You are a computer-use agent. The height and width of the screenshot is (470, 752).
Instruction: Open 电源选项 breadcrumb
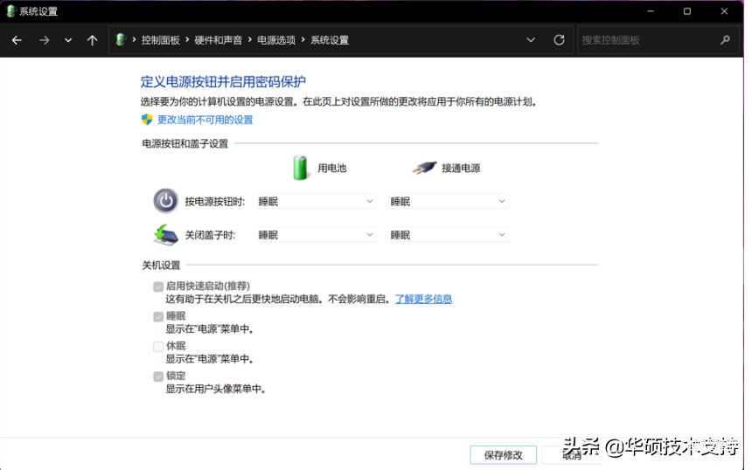pos(276,40)
